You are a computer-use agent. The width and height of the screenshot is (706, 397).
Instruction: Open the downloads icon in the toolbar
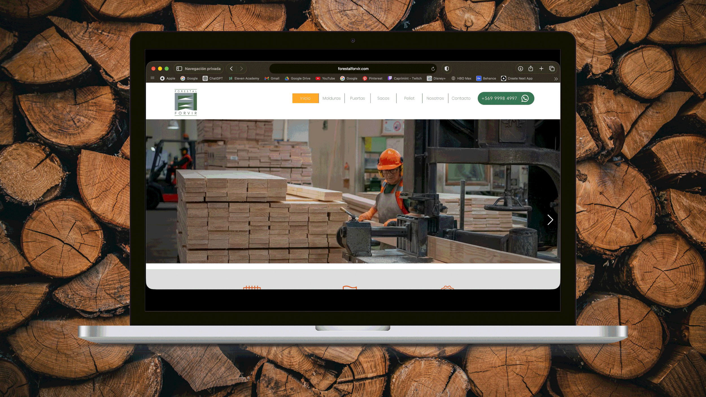click(520, 69)
